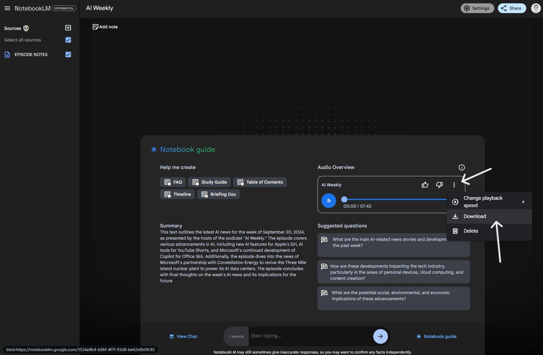Click the 1 source indicator
The height and width of the screenshot is (355, 543).
[236, 336]
